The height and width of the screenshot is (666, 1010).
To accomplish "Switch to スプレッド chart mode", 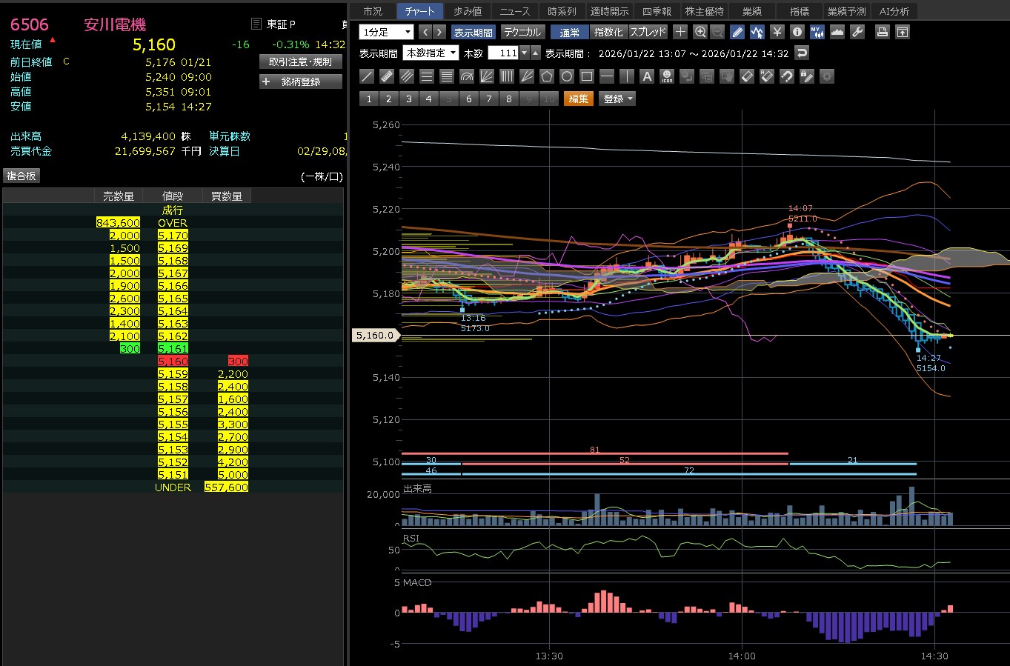I will coord(648,32).
